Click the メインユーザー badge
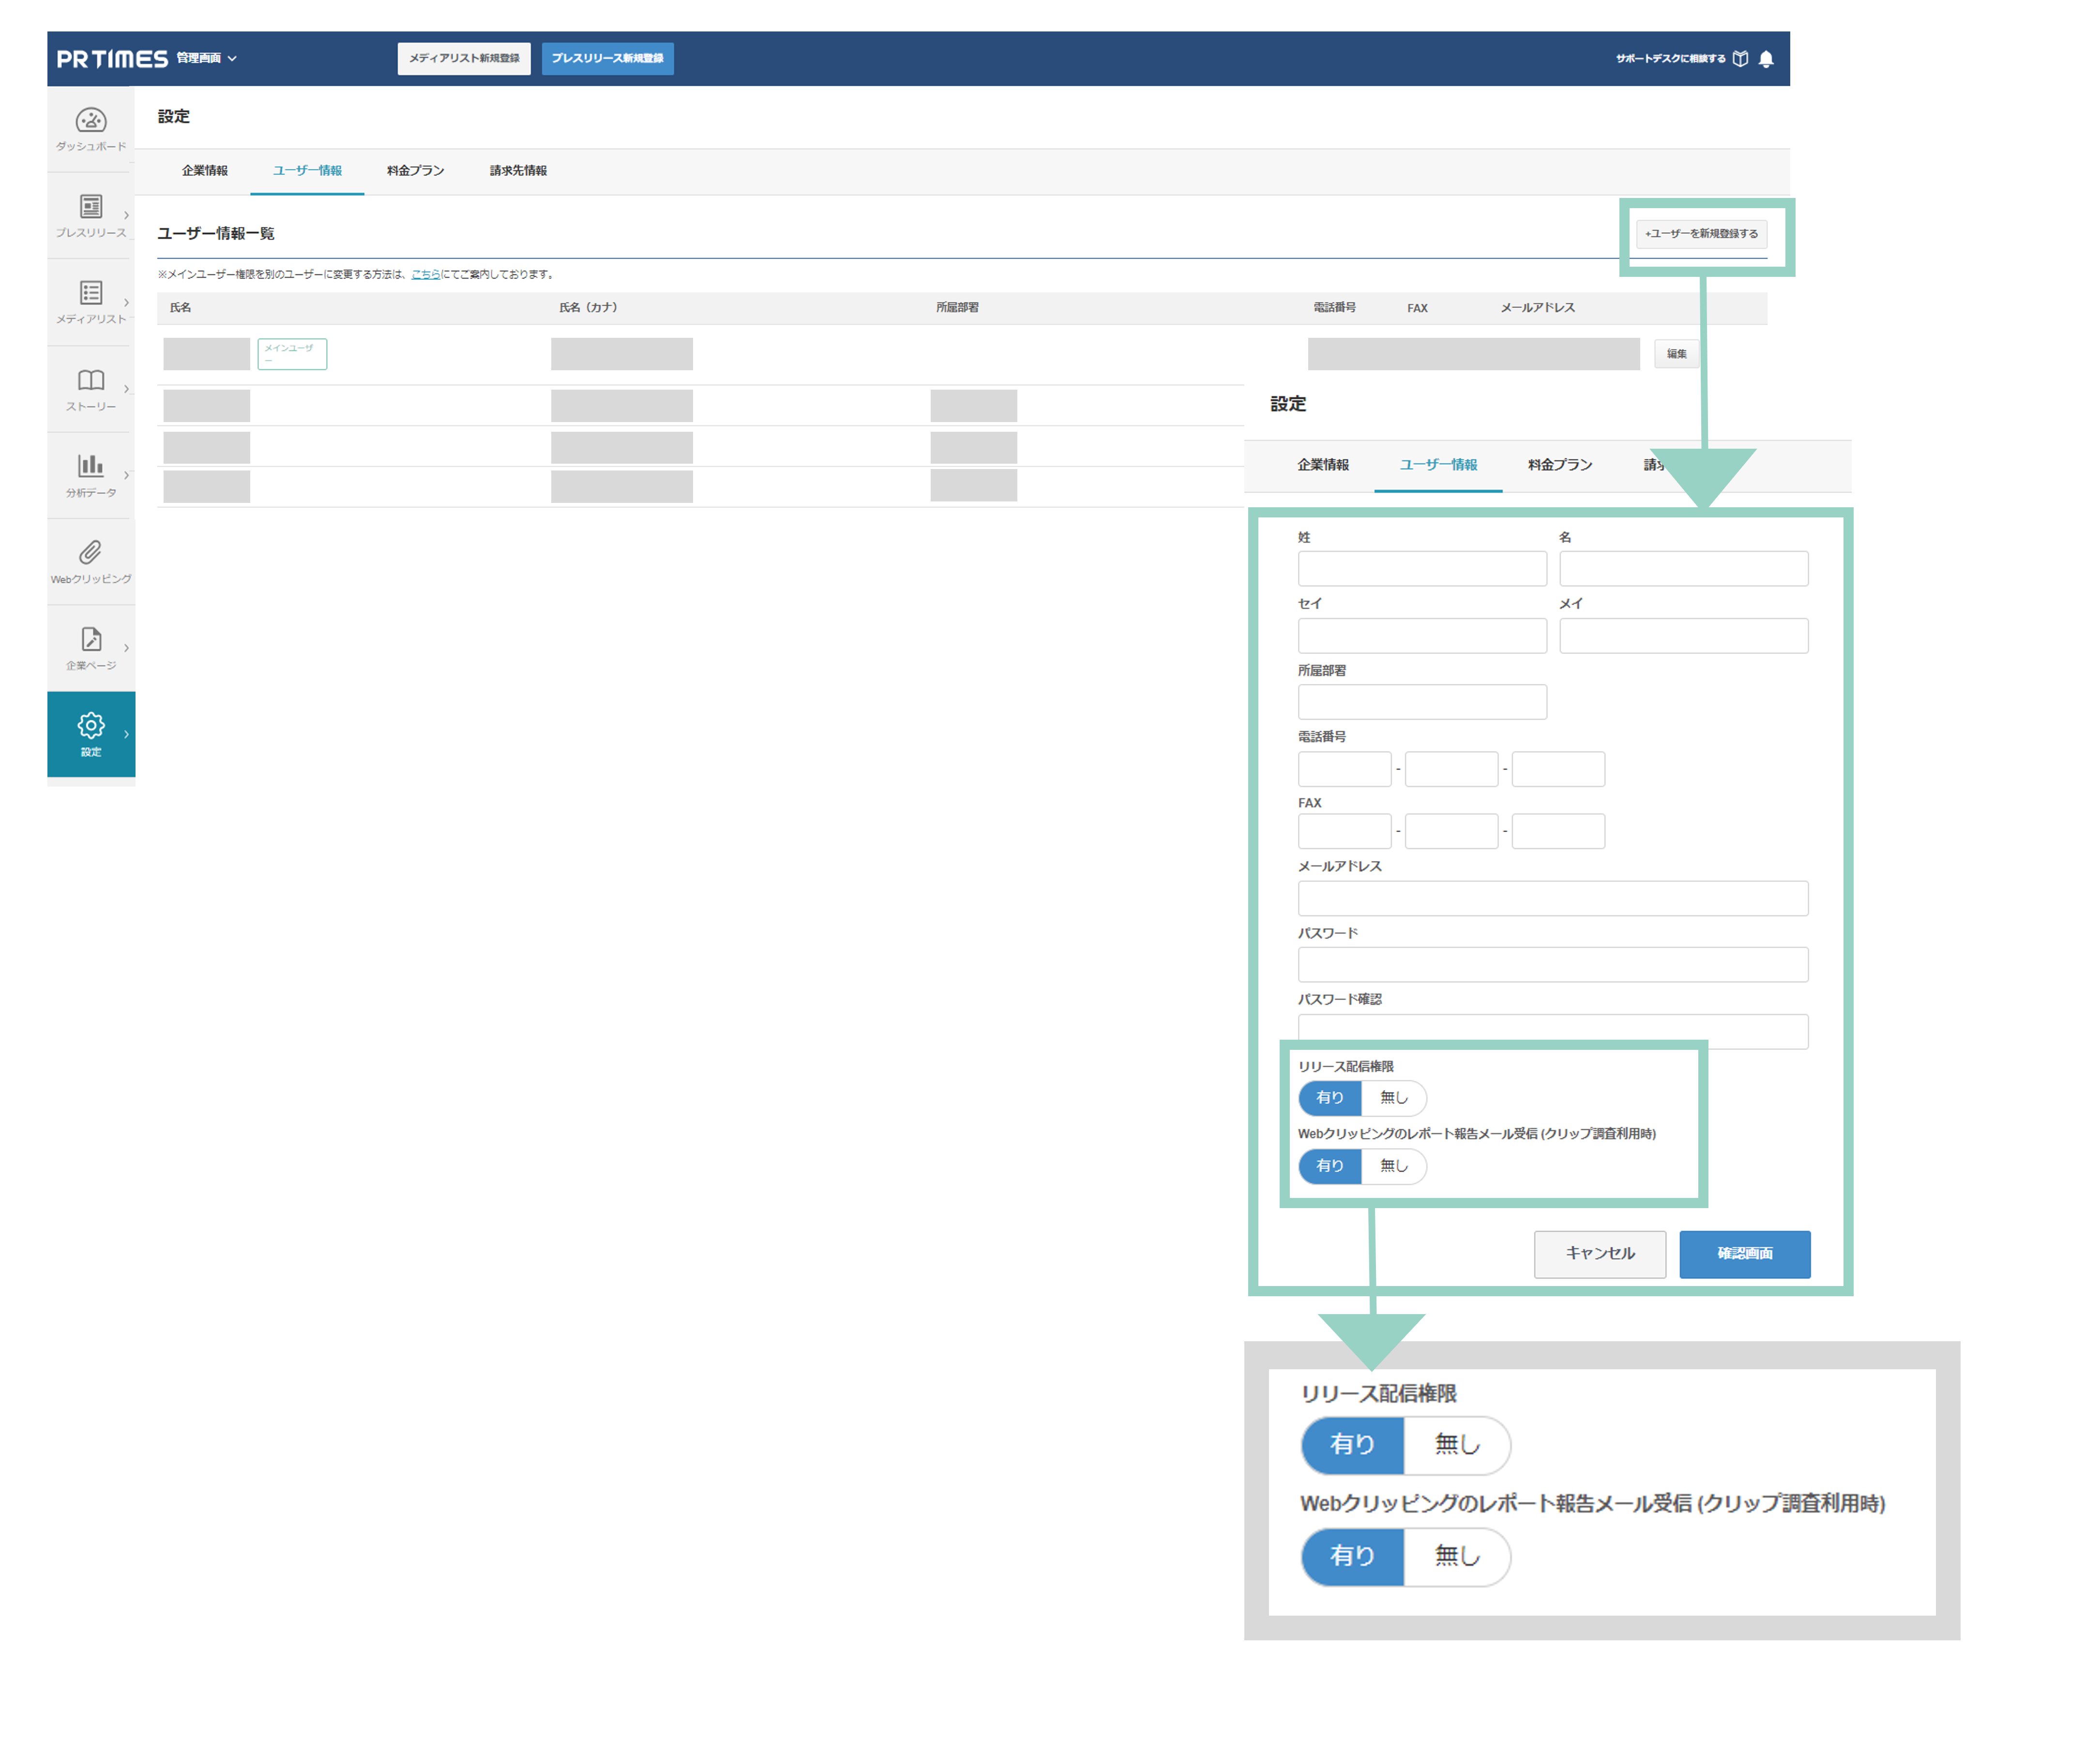The height and width of the screenshot is (1757, 2100). (x=292, y=354)
